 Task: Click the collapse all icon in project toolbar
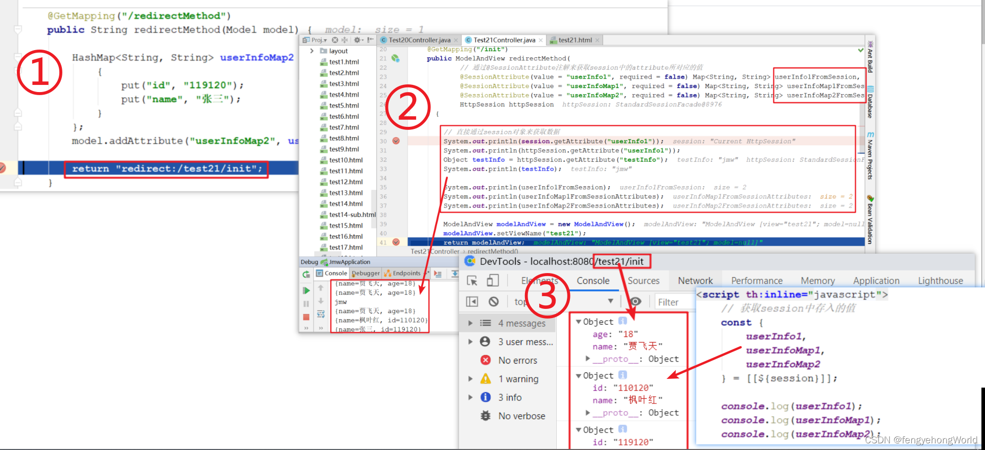[x=345, y=40]
